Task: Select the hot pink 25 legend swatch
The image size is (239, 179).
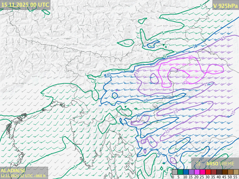Action: click(x=202, y=172)
